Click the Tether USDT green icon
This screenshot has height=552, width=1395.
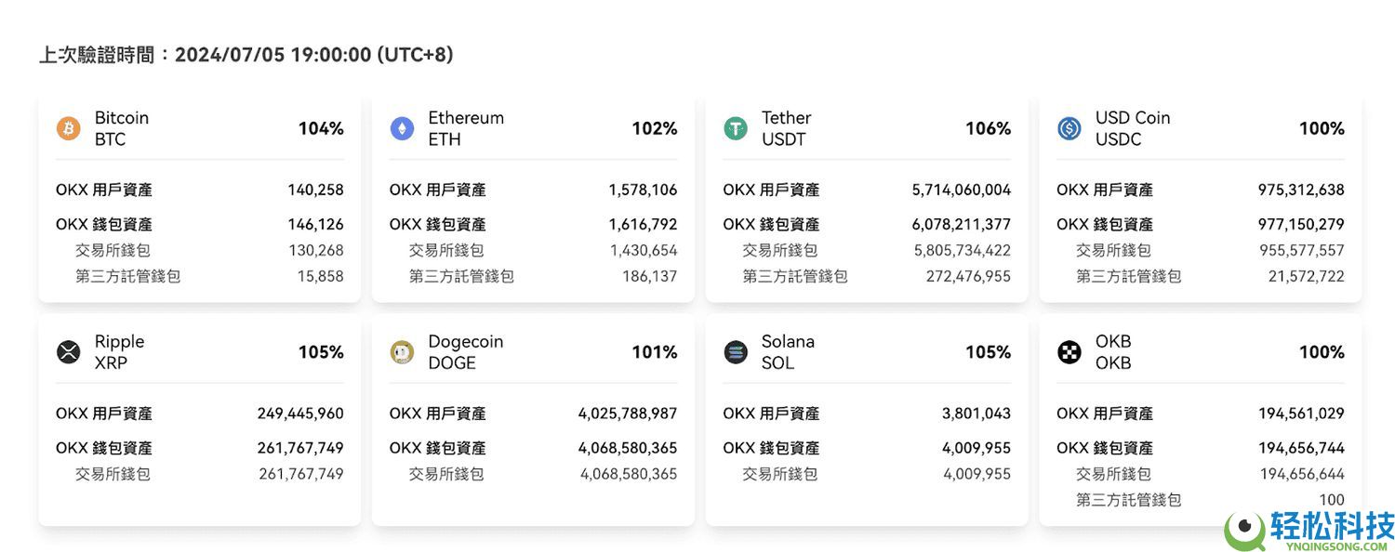pyautogui.click(x=735, y=128)
